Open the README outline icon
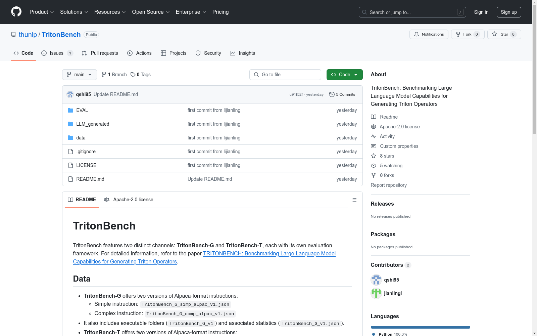This screenshot has width=537, height=336. [x=354, y=200]
